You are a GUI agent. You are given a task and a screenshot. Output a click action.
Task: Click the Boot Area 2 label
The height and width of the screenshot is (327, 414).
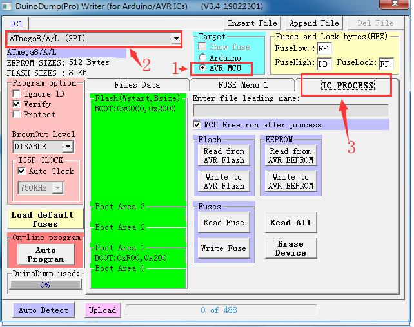[120, 227]
